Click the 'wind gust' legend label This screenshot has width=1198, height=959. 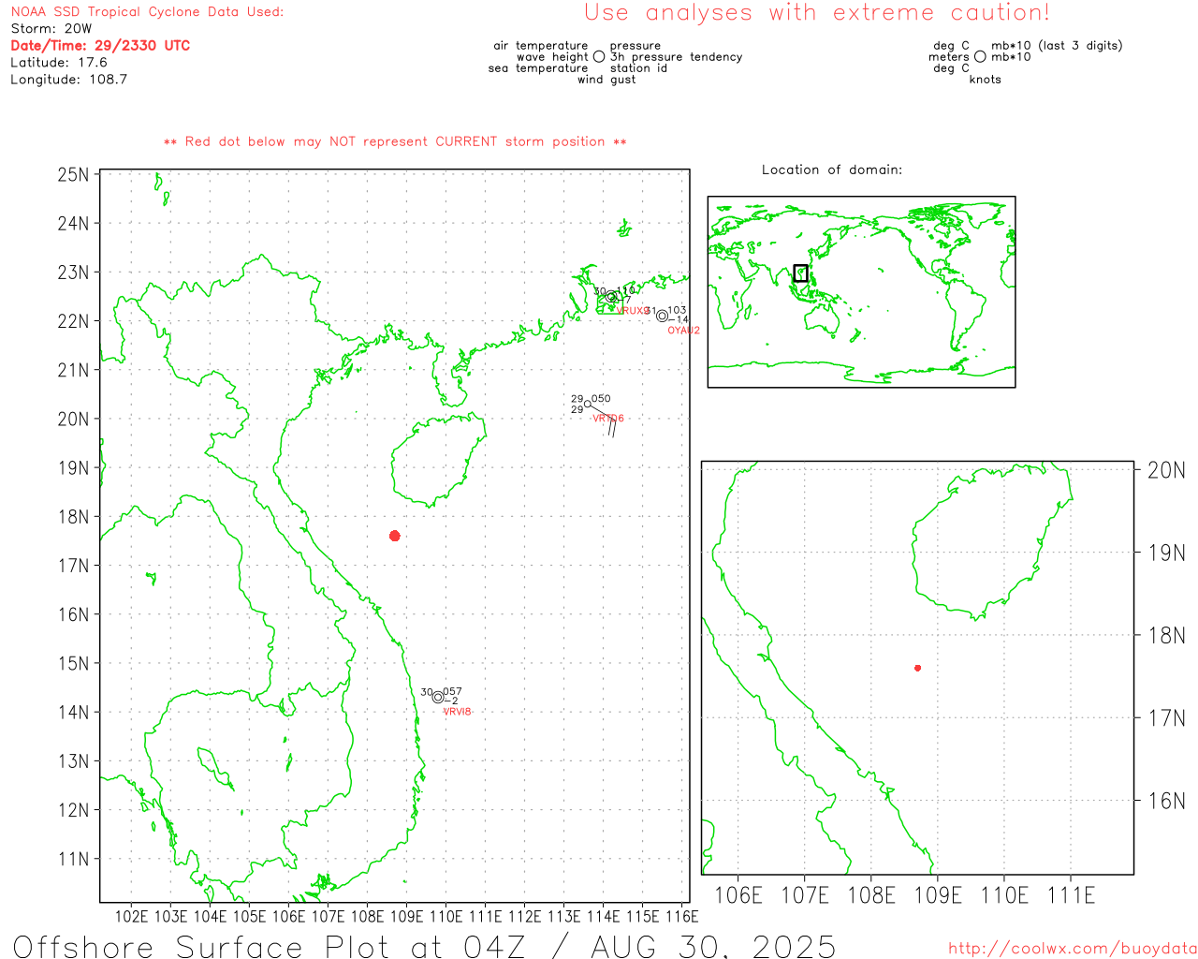point(606,80)
